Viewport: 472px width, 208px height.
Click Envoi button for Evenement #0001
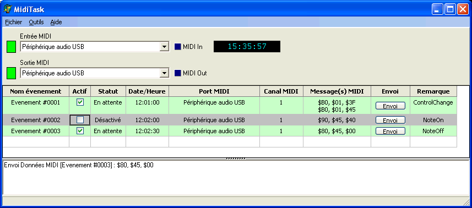(x=390, y=106)
